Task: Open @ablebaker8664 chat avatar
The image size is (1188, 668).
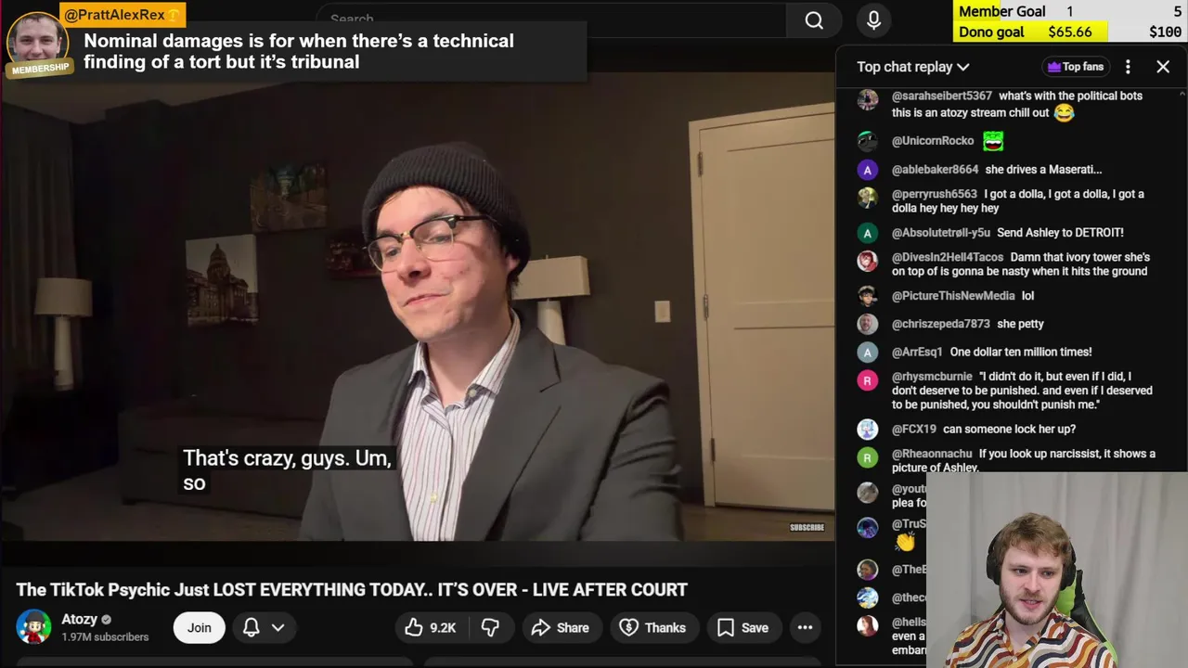Action: (867, 170)
